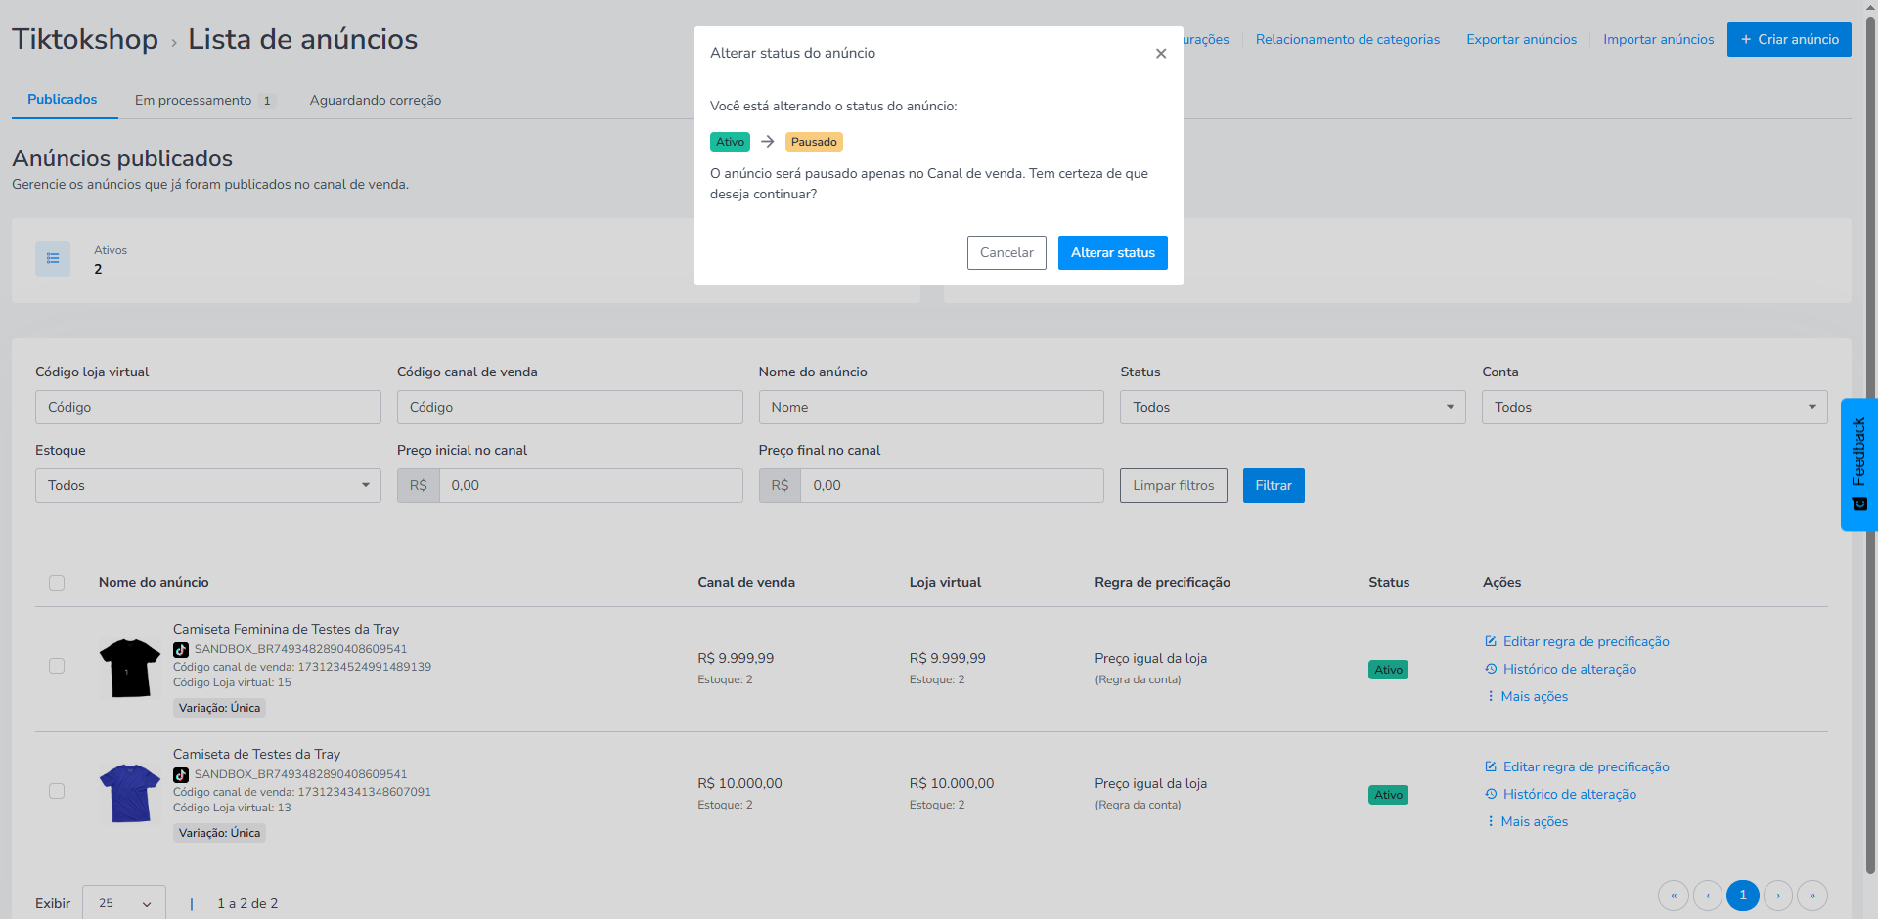Click Ativo status badge for Camiseta Feminina
Viewport: 1878px width, 919px height.
click(x=1388, y=670)
